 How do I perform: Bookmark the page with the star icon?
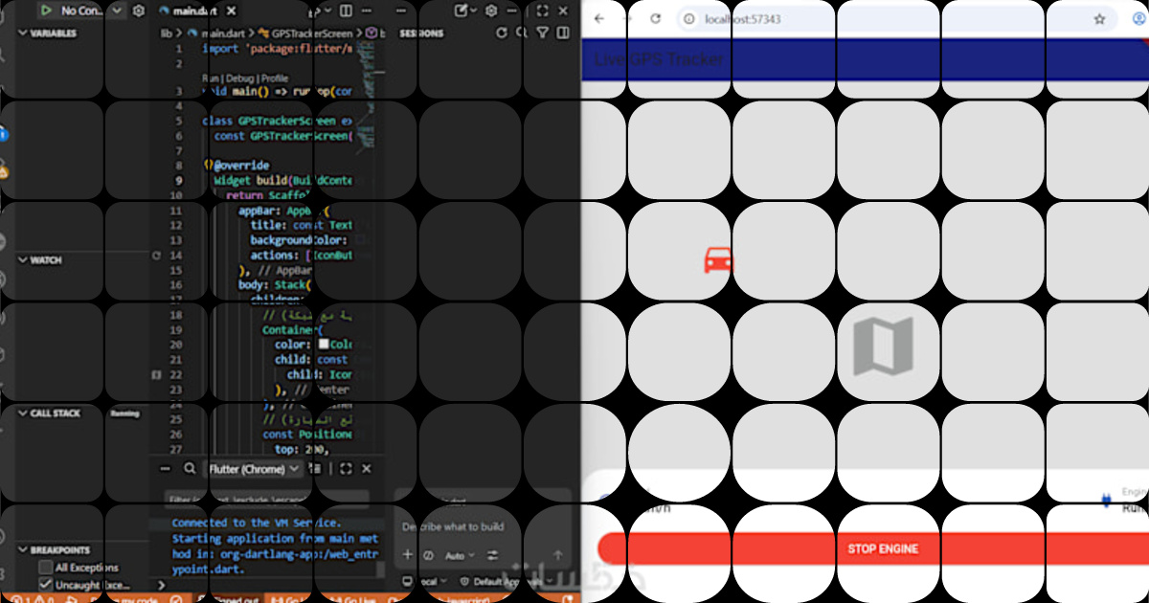[x=1100, y=18]
